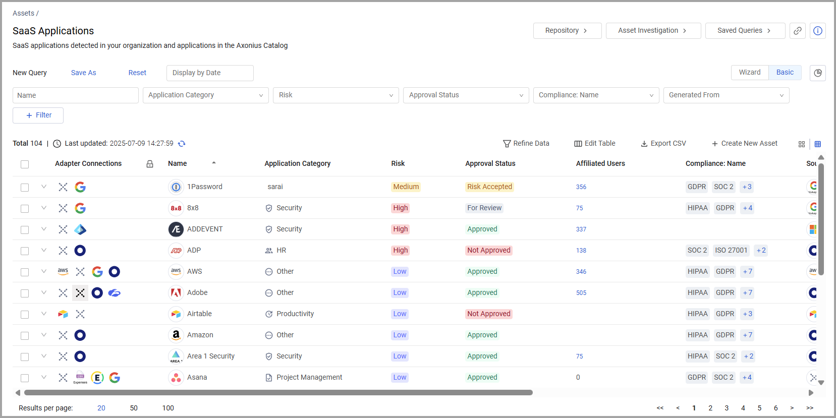Click Export CSV button
Viewport: 836px width, 418px height.
663,144
